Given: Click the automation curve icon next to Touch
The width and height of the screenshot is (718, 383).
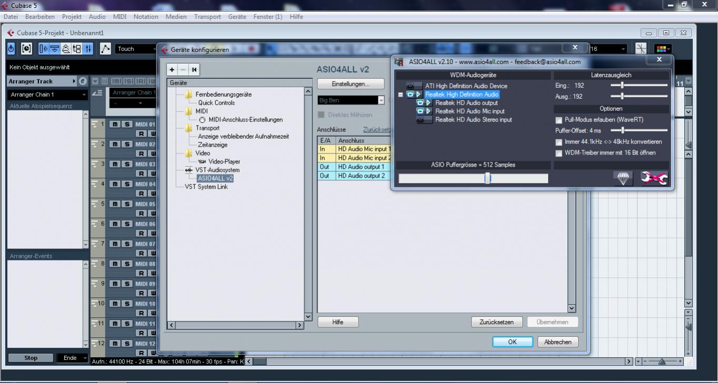Looking at the screenshot, I should click(x=105, y=48).
